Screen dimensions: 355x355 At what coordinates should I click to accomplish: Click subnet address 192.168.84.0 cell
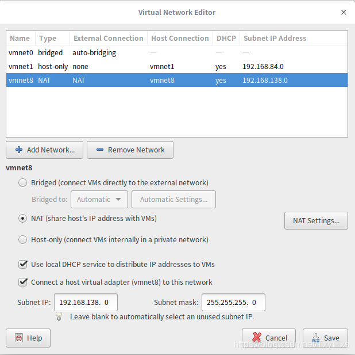click(263, 67)
